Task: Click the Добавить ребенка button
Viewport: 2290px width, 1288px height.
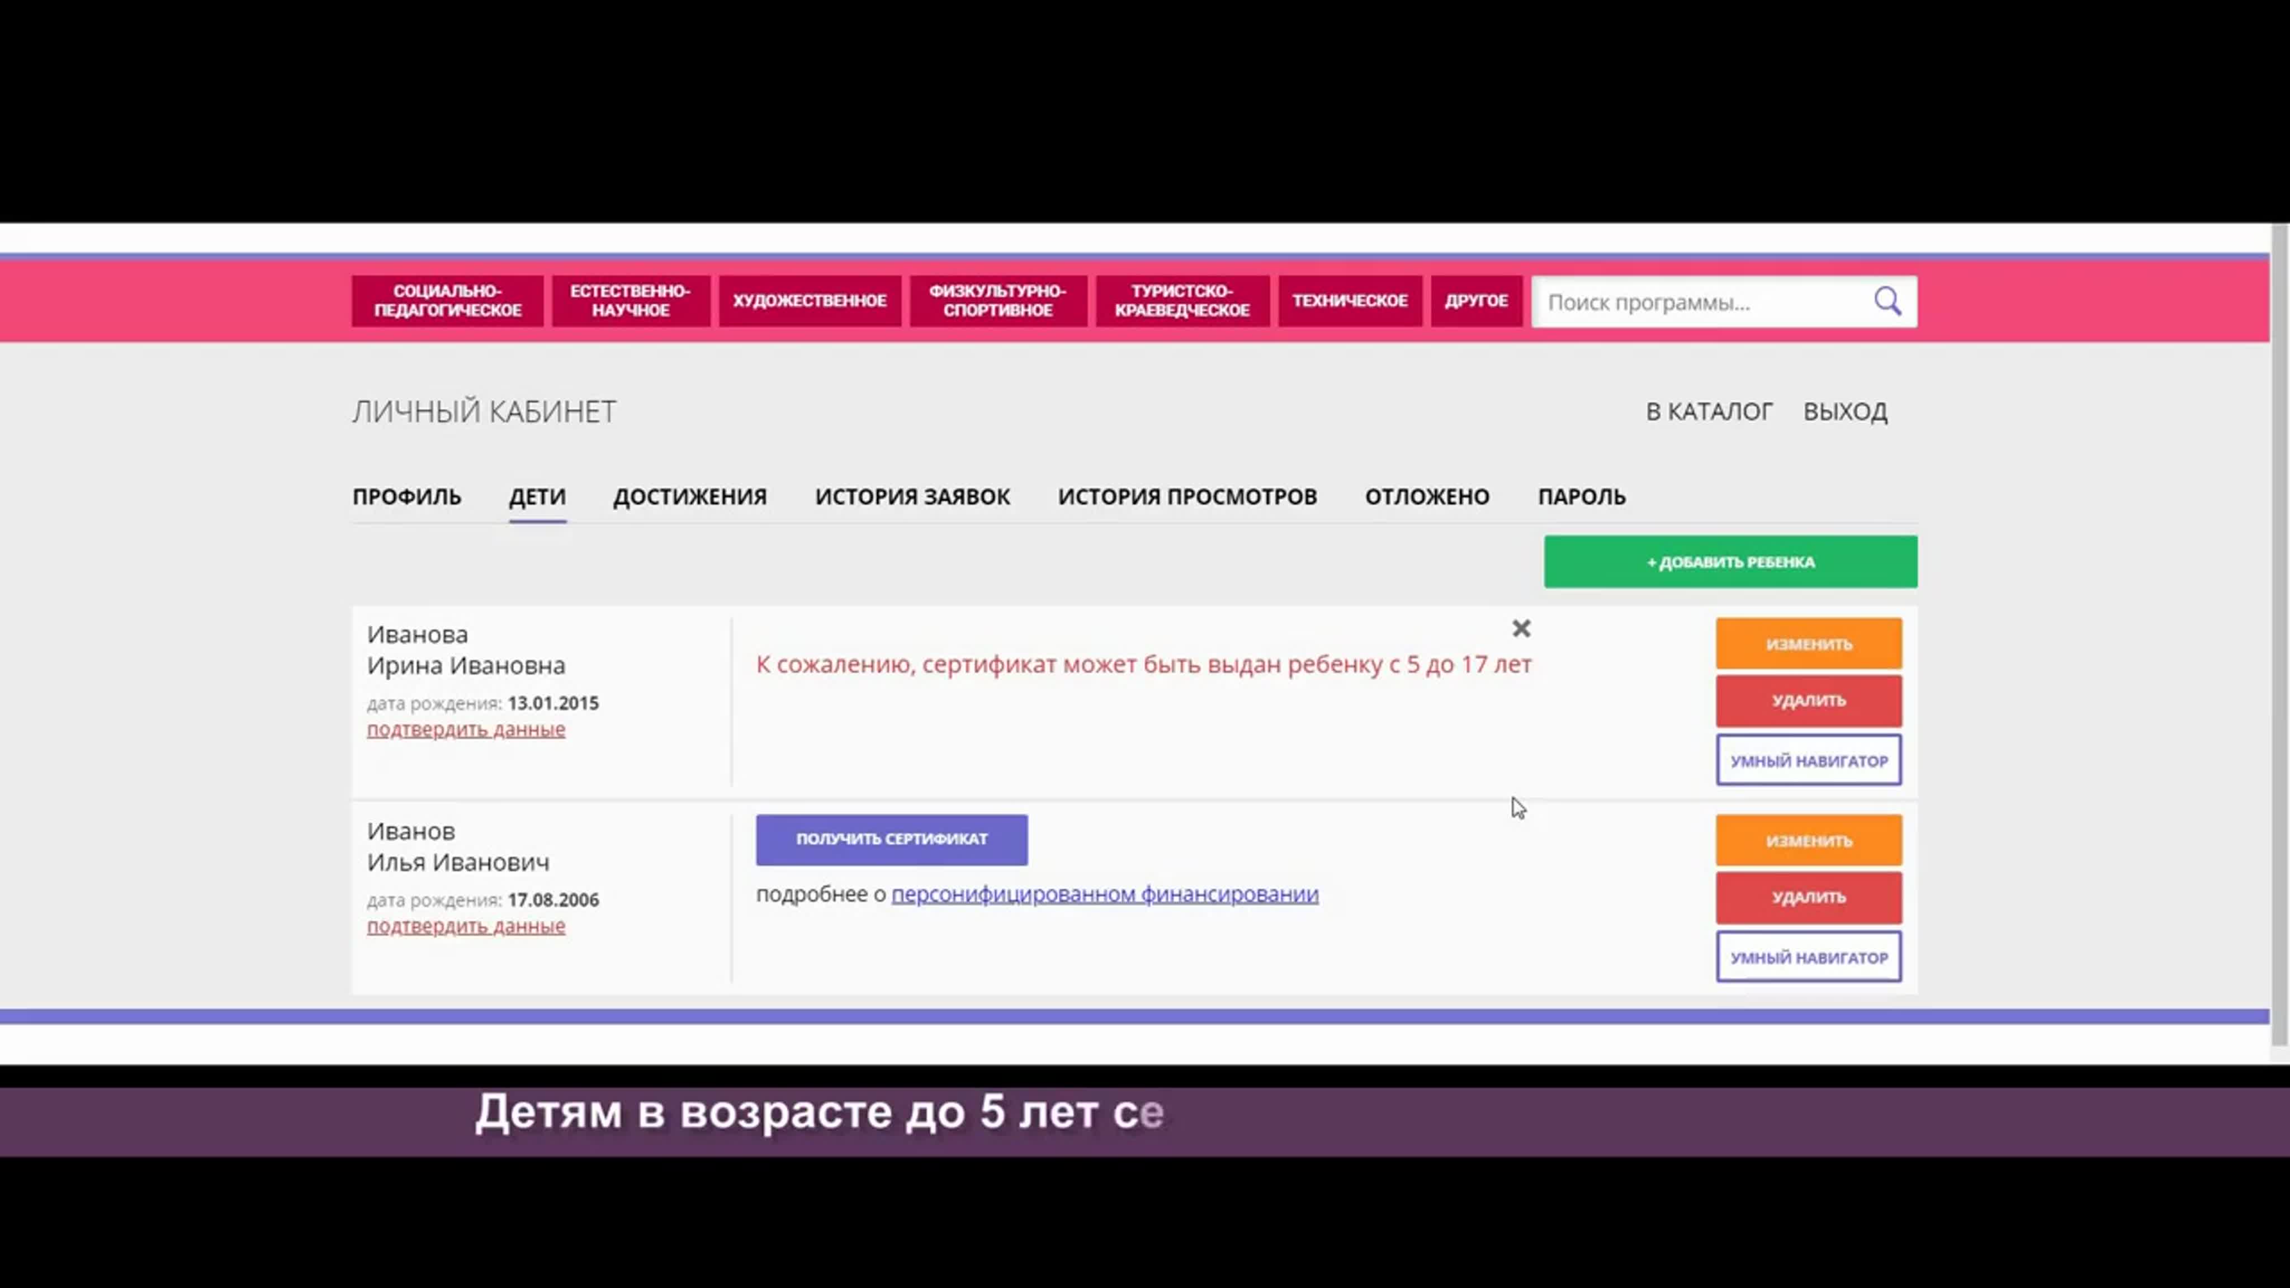Action: coord(1730,562)
